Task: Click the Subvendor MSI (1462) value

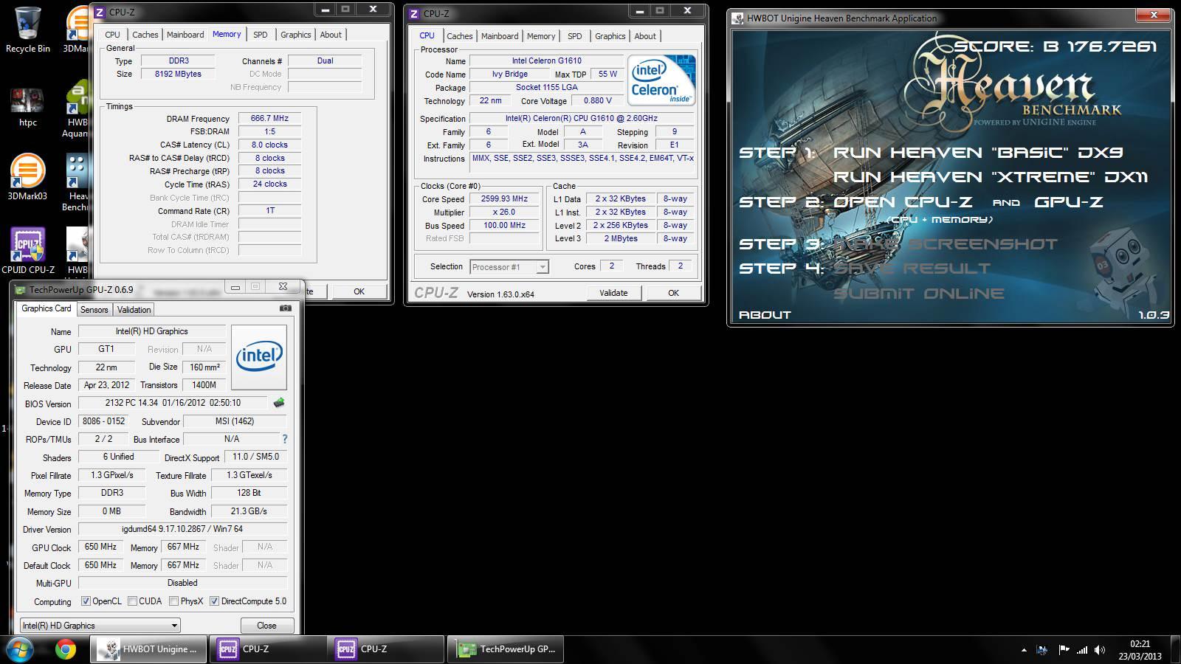Action: click(x=235, y=421)
